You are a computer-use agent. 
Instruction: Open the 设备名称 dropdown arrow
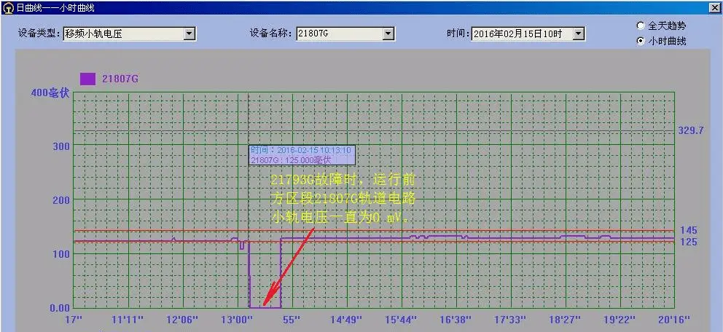click(388, 33)
